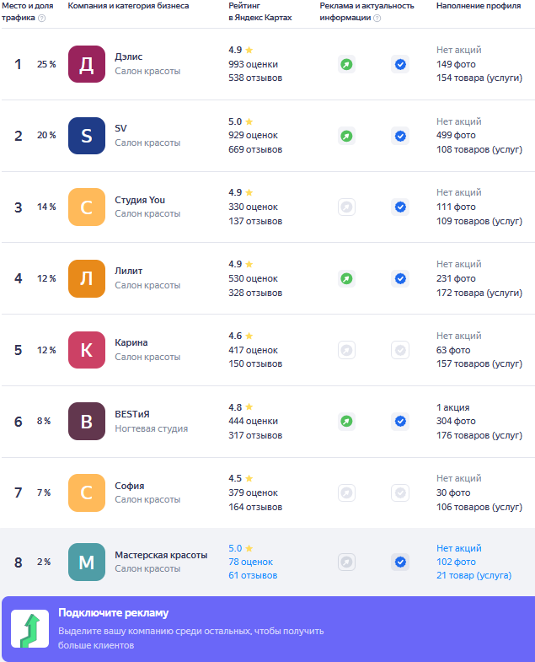Open help tooltip next to 'трафика' header

pos(42,18)
